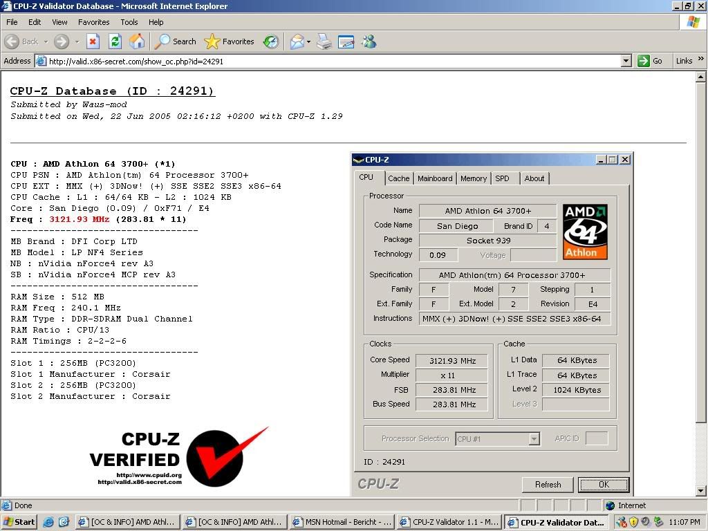This screenshot has height=531, width=708.
Task: Switch to the Memory tab in CPU-Z
Action: coord(474,178)
